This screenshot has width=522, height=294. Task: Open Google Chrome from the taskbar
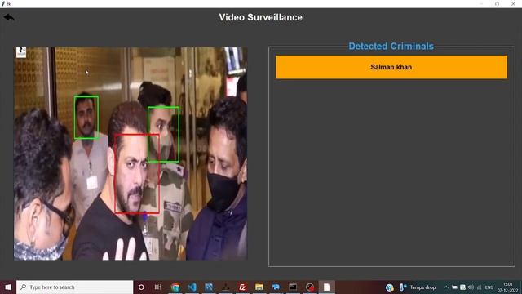tap(175, 287)
